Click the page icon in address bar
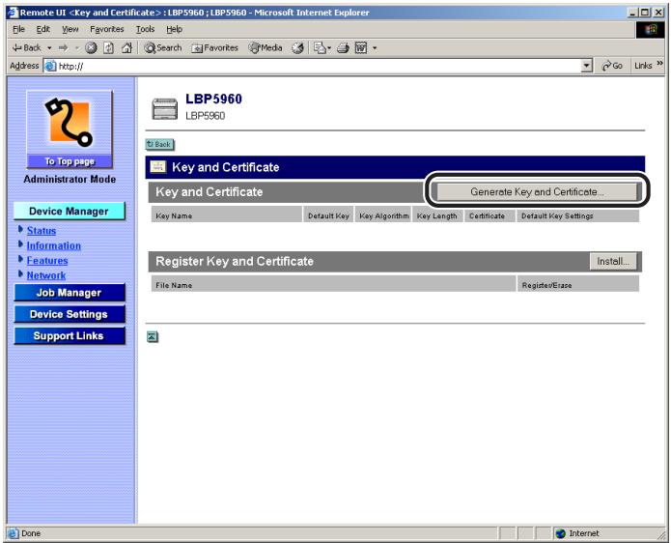671x543 pixels. click(x=50, y=66)
